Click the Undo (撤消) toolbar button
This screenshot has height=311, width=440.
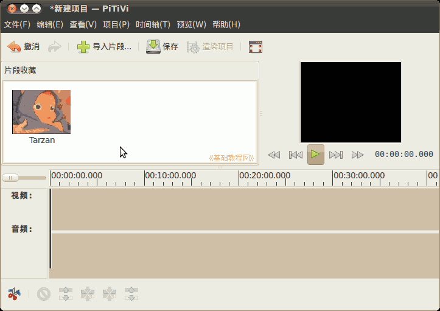(x=23, y=47)
